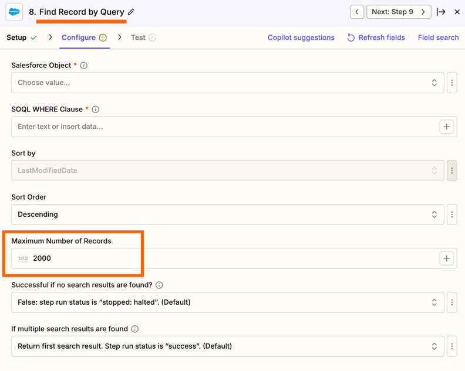Open the Sort Order Descending dropdown
465x371 pixels.
(227, 215)
